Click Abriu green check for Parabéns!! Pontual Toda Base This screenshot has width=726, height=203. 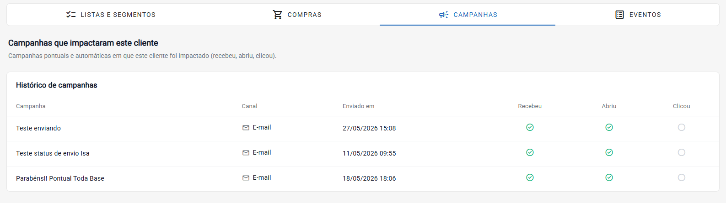pyautogui.click(x=609, y=177)
